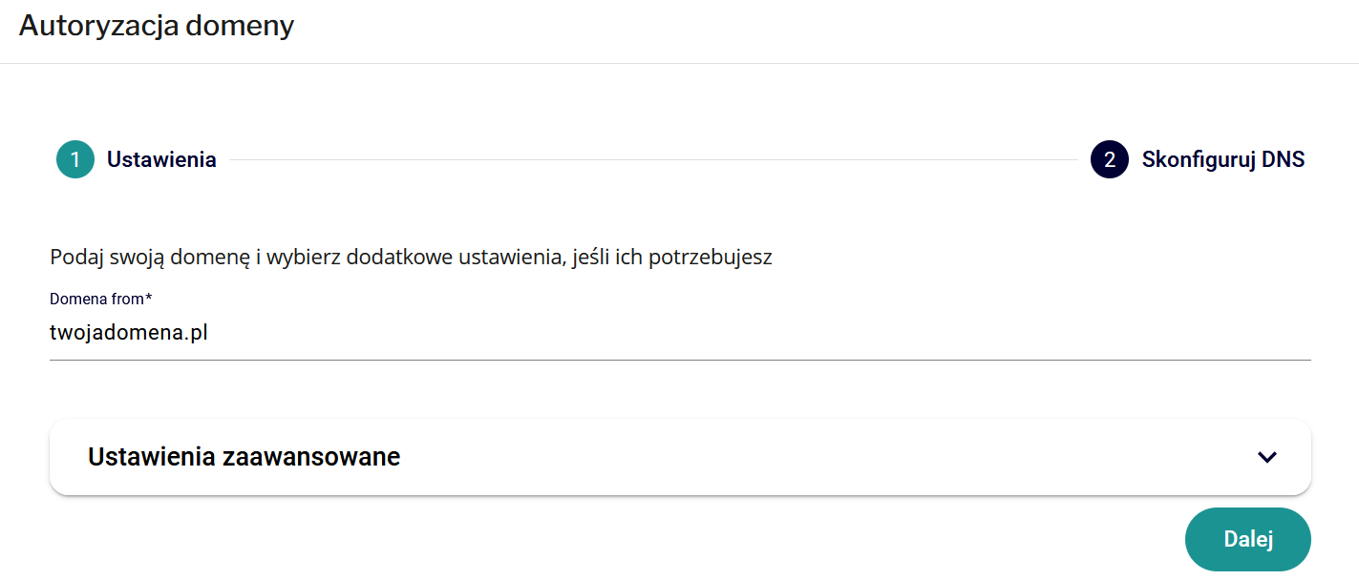Click the digit "2" inside the dark circle

(1109, 159)
